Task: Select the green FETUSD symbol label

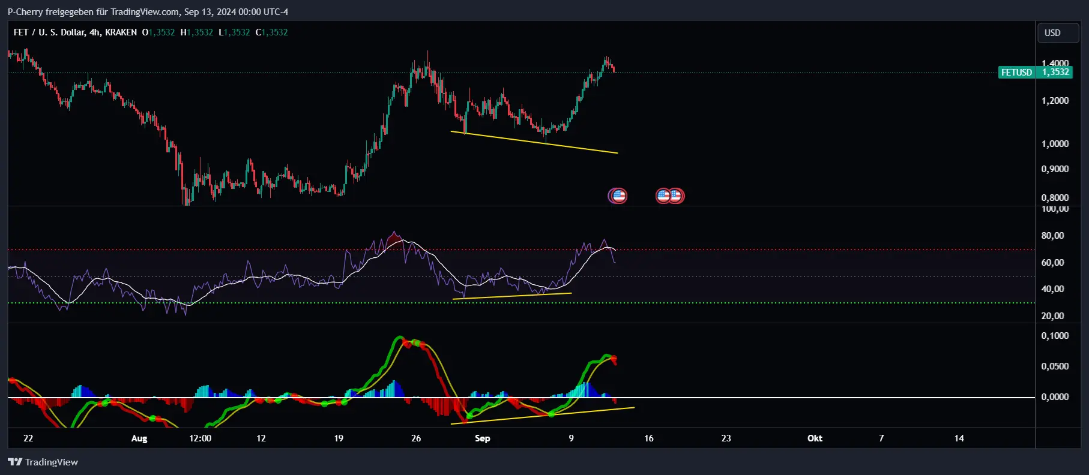Action: point(1016,72)
